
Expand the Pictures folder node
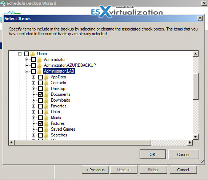tap(33, 123)
